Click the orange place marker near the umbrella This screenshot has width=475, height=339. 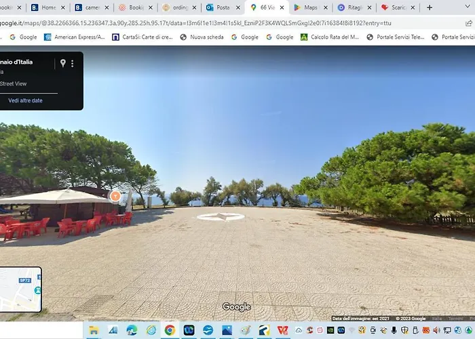[115, 196]
